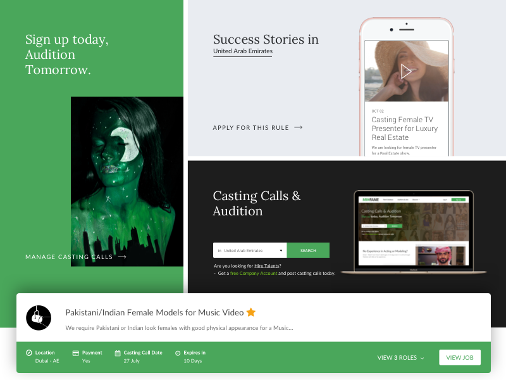The image size is (506, 380).
Task: Click Apply For This Rule link
Action: coord(250,128)
